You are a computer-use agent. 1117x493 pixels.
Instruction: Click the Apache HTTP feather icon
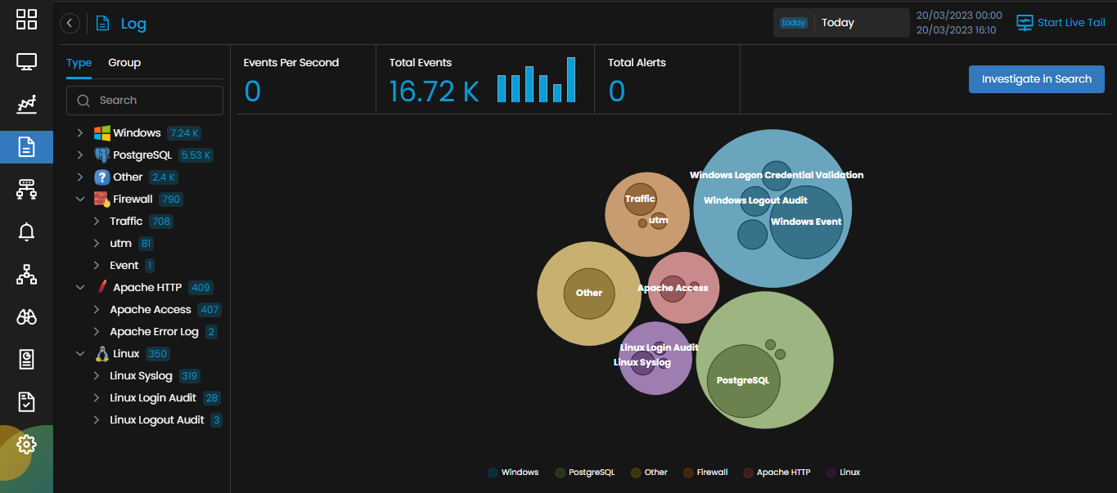click(101, 287)
